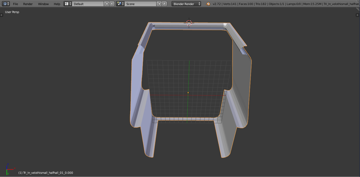Open the Window menu

[43, 4]
